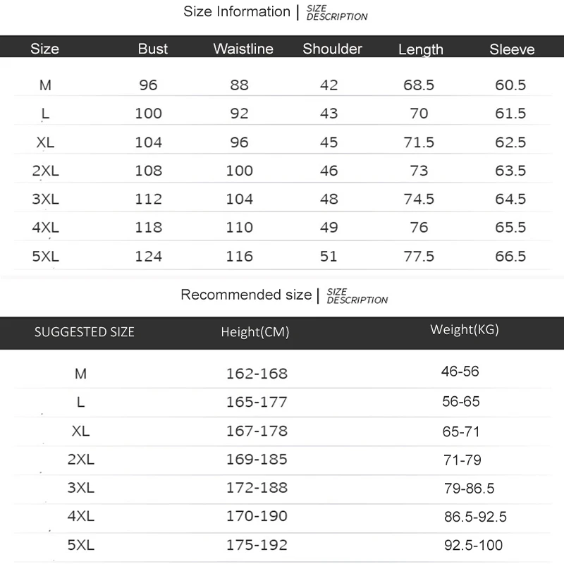This screenshot has height=564, width=564.
Task: Click the Bust column header
Action: click(153, 49)
